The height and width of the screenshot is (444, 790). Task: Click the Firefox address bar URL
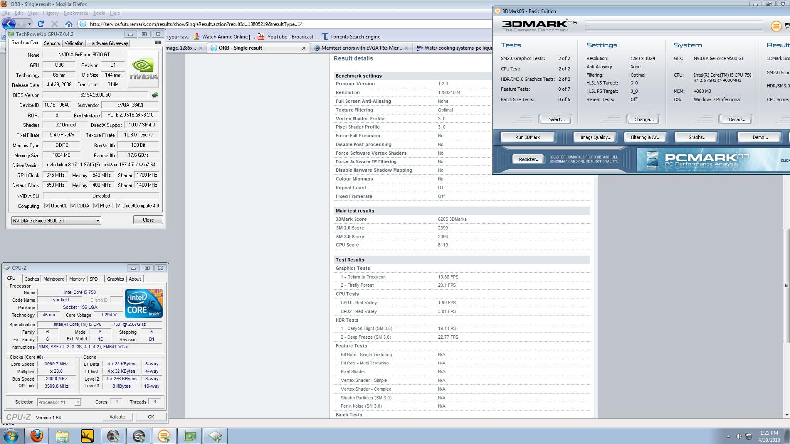coord(196,24)
